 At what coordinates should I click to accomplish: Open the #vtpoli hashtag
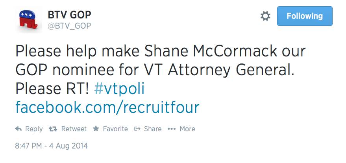120,89
